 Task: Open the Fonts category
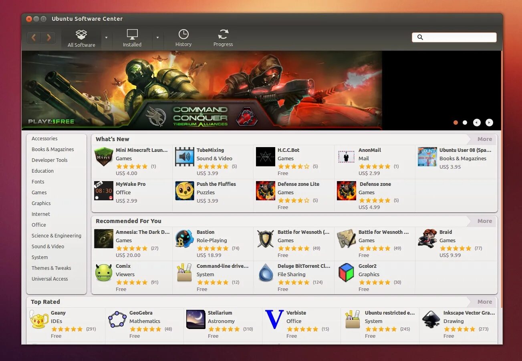pos(38,182)
